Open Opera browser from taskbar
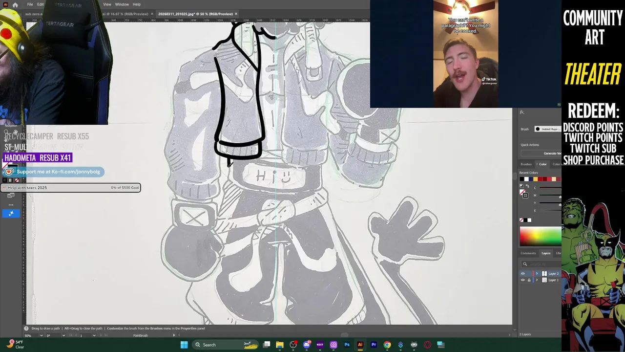Image resolution: width=625 pixels, height=352 pixels. (427, 345)
